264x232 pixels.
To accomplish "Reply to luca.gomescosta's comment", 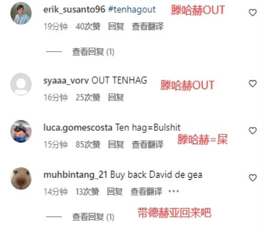I will (116, 144).
